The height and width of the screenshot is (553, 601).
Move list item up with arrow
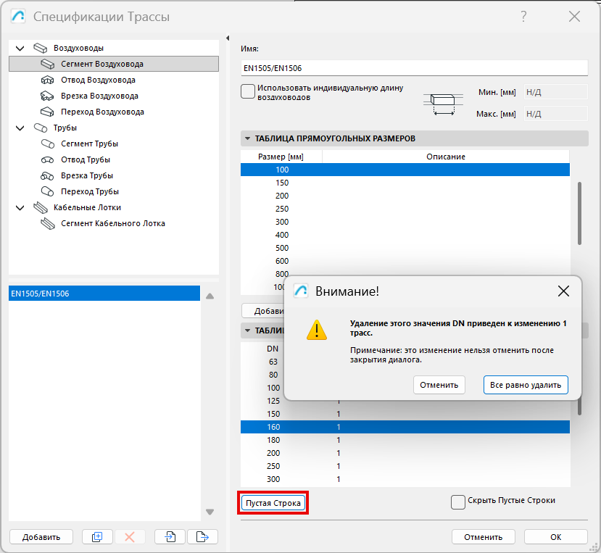(210, 296)
